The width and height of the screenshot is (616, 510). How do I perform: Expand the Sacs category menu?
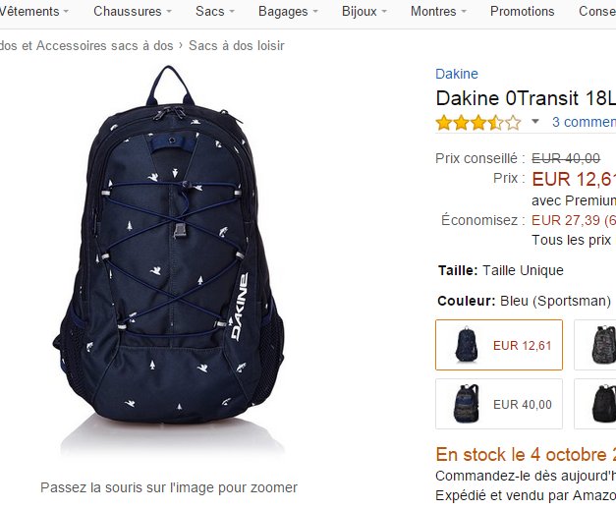(x=215, y=12)
